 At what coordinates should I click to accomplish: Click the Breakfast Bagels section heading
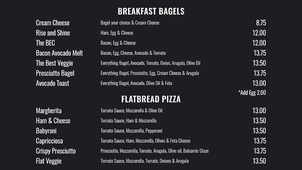[x=151, y=11]
